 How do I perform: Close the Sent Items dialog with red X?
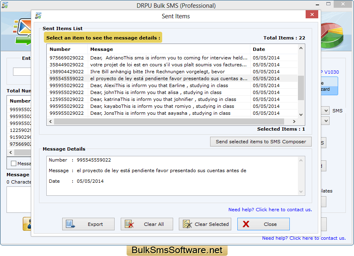click(312, 15)
